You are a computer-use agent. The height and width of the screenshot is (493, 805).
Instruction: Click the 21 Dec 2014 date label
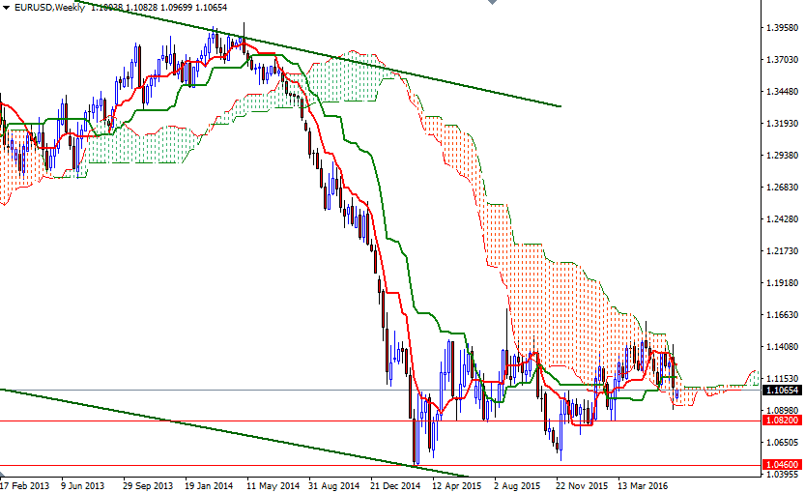coord(396,485)
